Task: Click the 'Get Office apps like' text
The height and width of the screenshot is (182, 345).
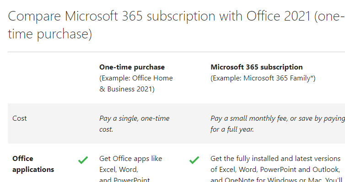Action: (x=131, y=159)
